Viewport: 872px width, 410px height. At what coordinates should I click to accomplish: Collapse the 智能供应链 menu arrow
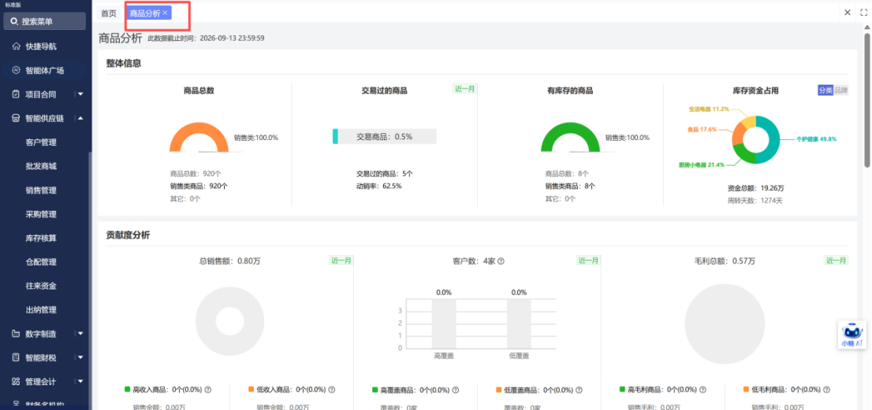pyautogui.click(x=80, y=118)
